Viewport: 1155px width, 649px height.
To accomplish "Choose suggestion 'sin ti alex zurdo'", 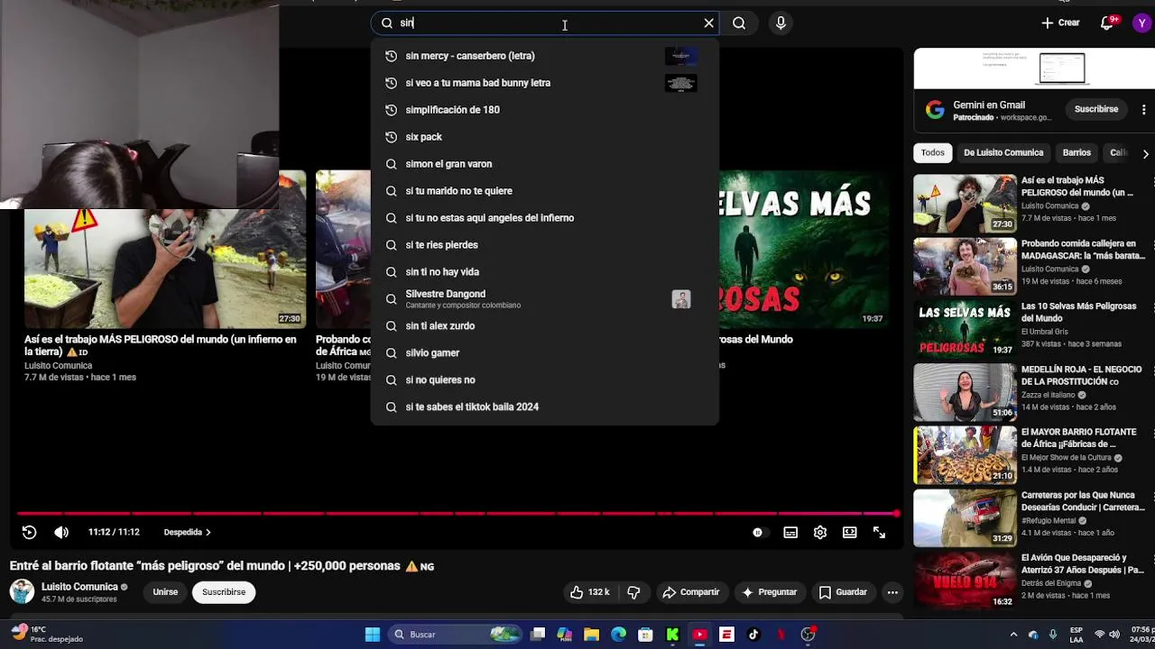I will [x=545, y=326].
